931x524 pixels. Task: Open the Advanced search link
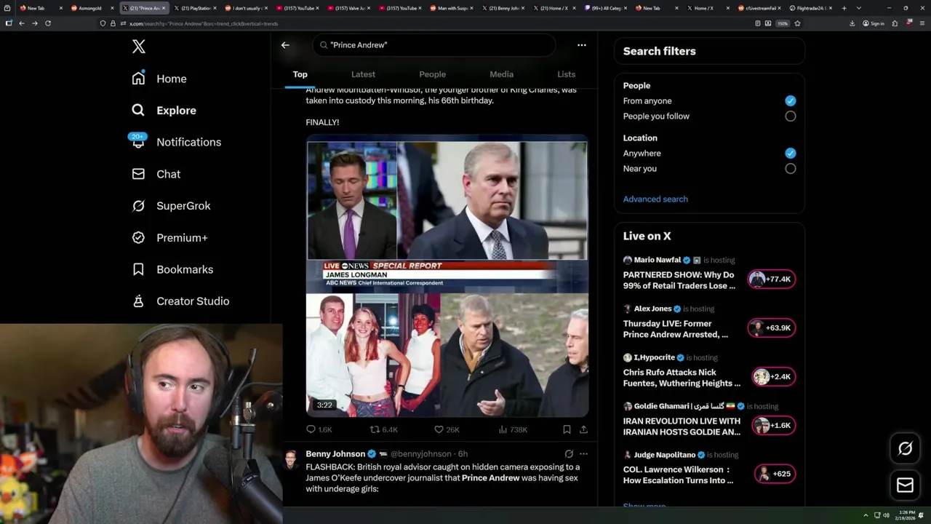(x=655, y=199)
